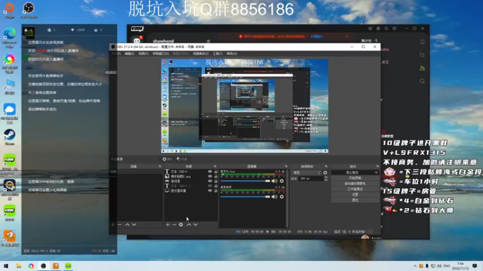The height and width of the screenshot is (271, 483).
Task: Remove scene with minus icon in scenes panel
Action: point(120,225)
